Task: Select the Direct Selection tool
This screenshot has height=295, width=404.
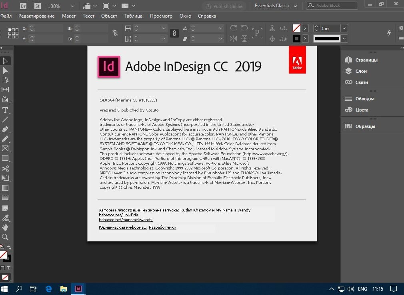Action: tap(5, 70)
